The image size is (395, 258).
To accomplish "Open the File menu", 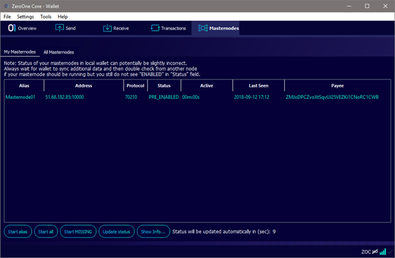I will (7, 17).
